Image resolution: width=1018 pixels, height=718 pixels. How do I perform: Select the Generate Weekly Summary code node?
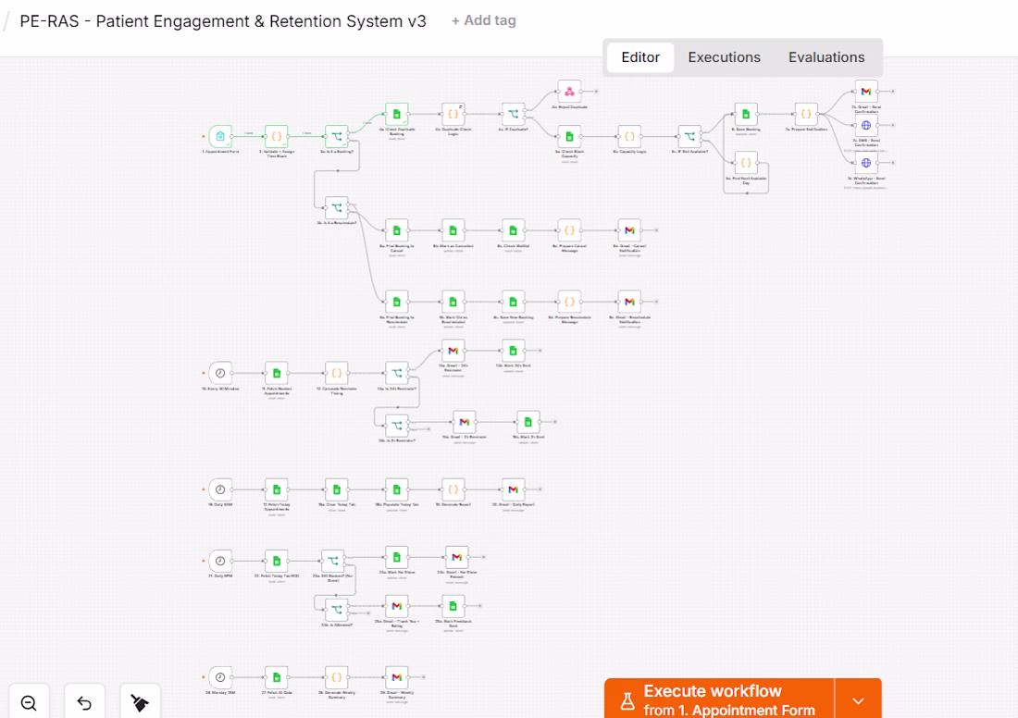coord(336,677)
